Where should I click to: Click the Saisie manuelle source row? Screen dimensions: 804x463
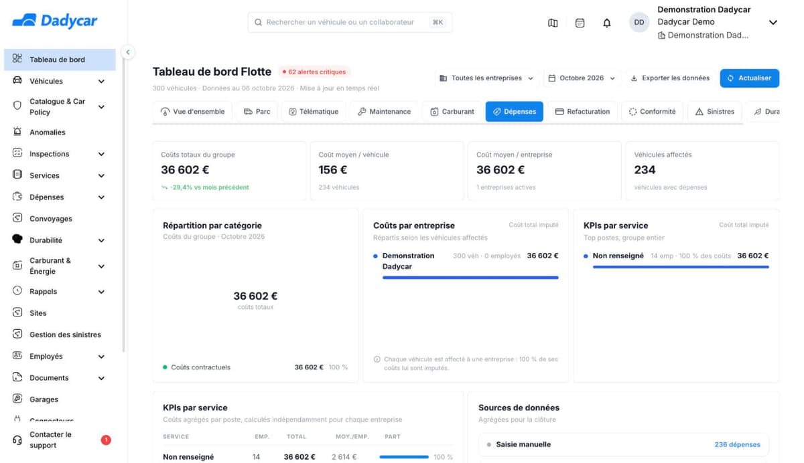click(624, 444)
